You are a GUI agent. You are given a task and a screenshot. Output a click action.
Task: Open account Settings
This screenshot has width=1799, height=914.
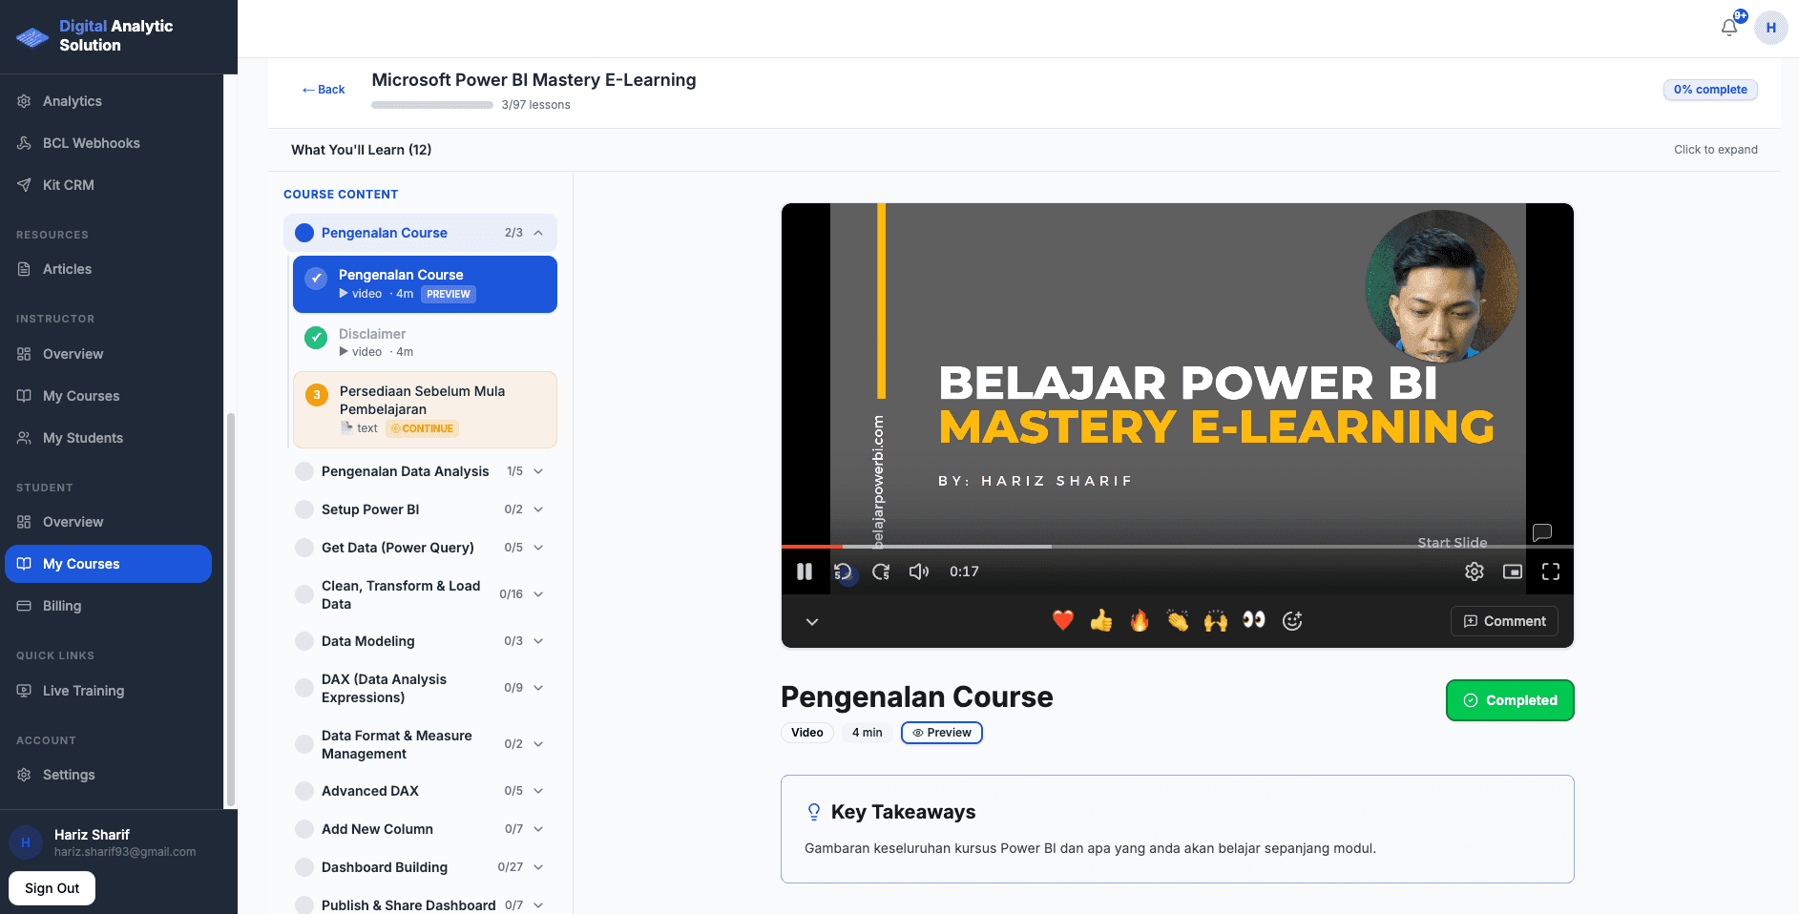click(108, 775)
